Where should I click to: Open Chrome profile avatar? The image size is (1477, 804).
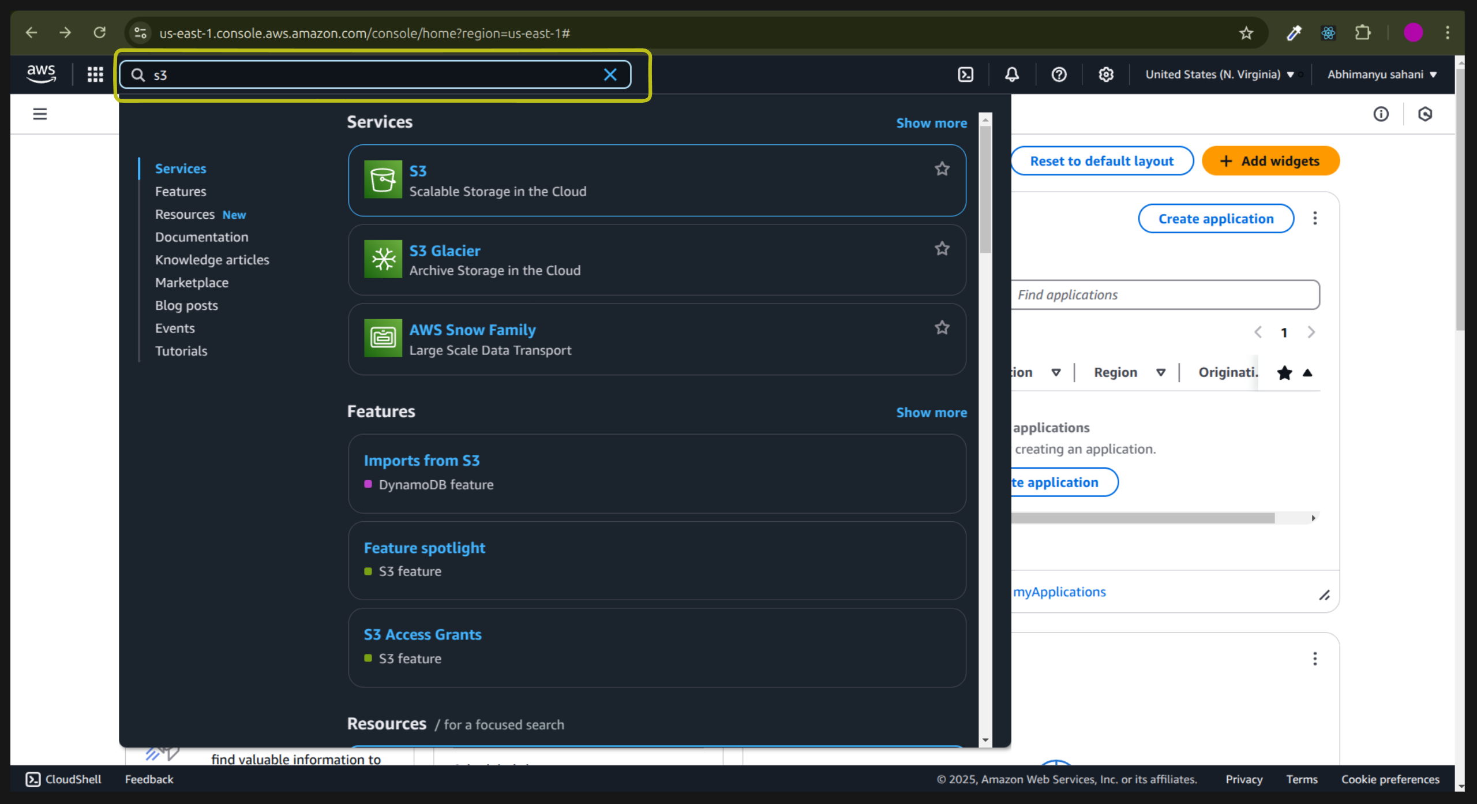(1413, 33)
